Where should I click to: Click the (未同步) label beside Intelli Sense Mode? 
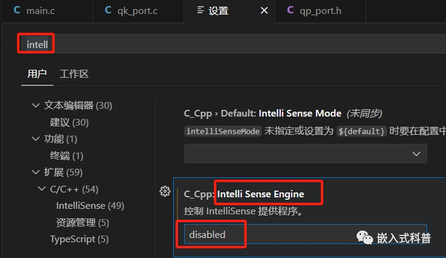[x=365, y=114]
